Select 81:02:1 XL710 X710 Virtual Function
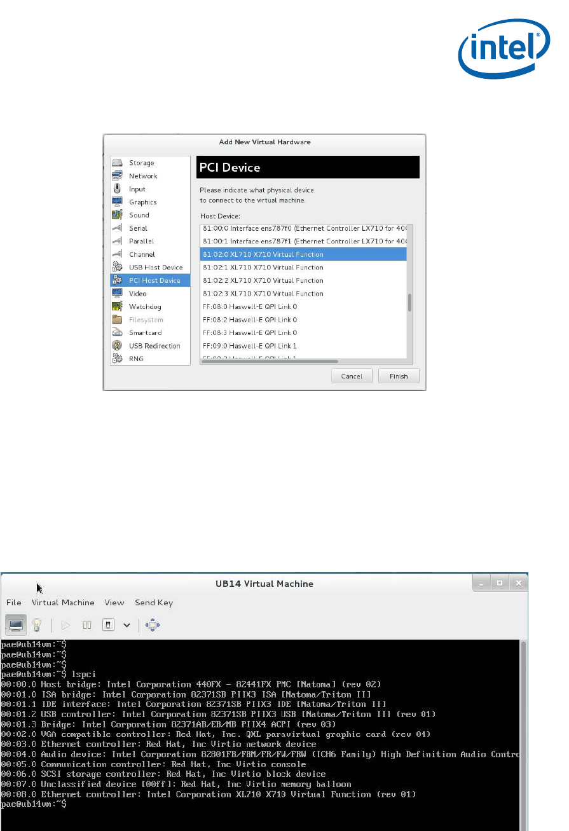The width and height of the screenshot is (569, 831). click(303, 268)
